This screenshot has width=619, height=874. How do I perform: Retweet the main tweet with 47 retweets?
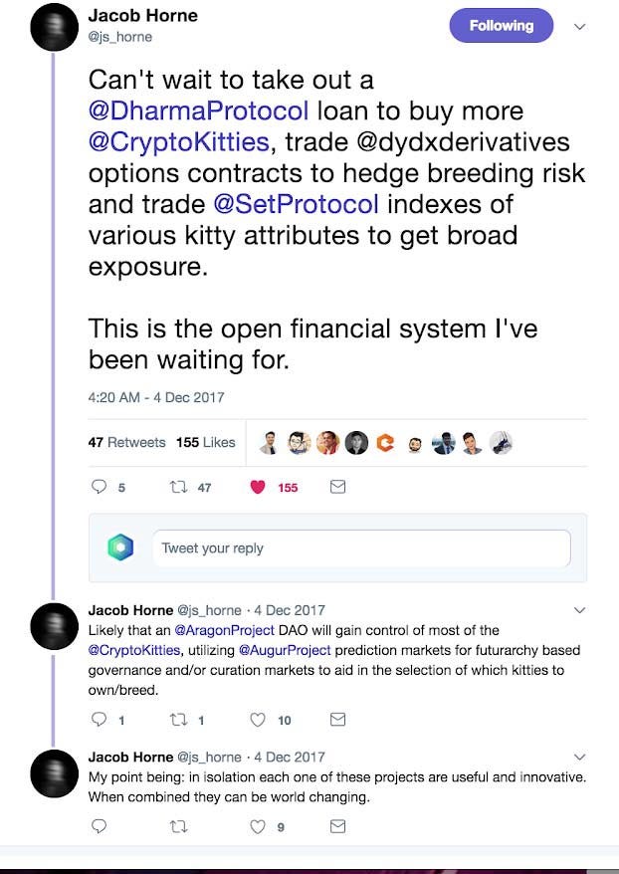[x=178, y=487]
